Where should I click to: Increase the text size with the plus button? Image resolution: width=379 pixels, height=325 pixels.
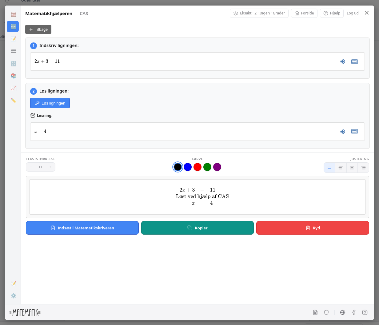click(50, 167)
